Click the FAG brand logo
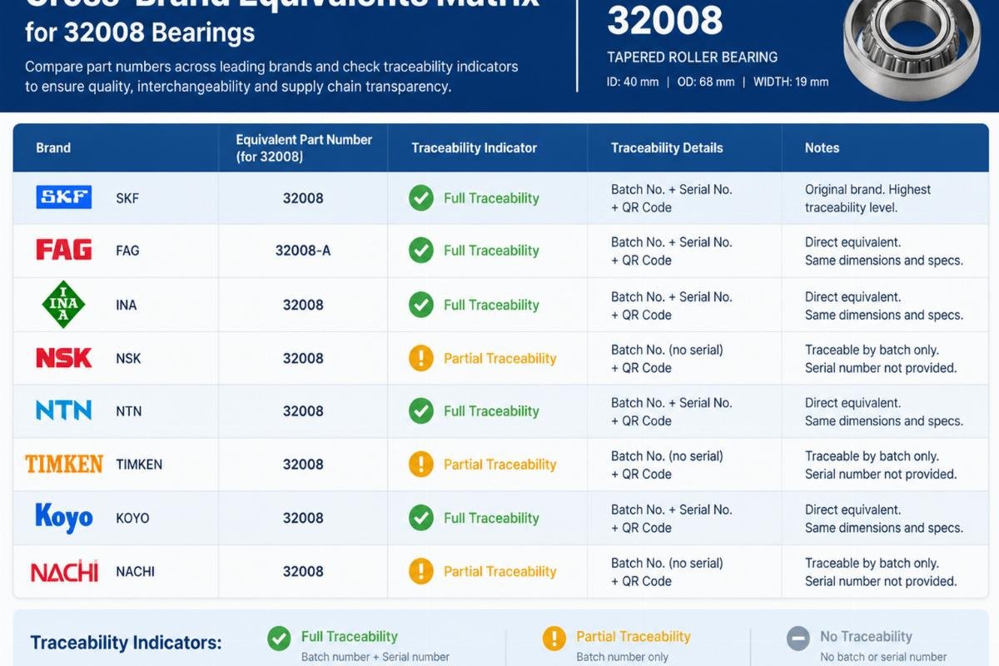 click(64, 250)
